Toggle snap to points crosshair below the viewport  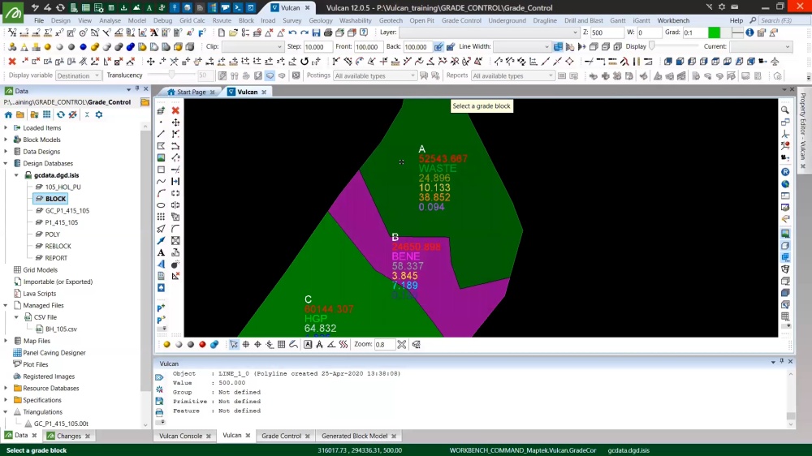click(257, 344)
